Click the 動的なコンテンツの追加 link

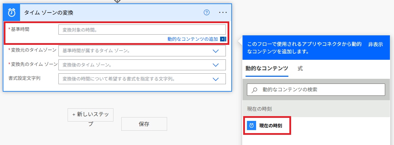193,39
